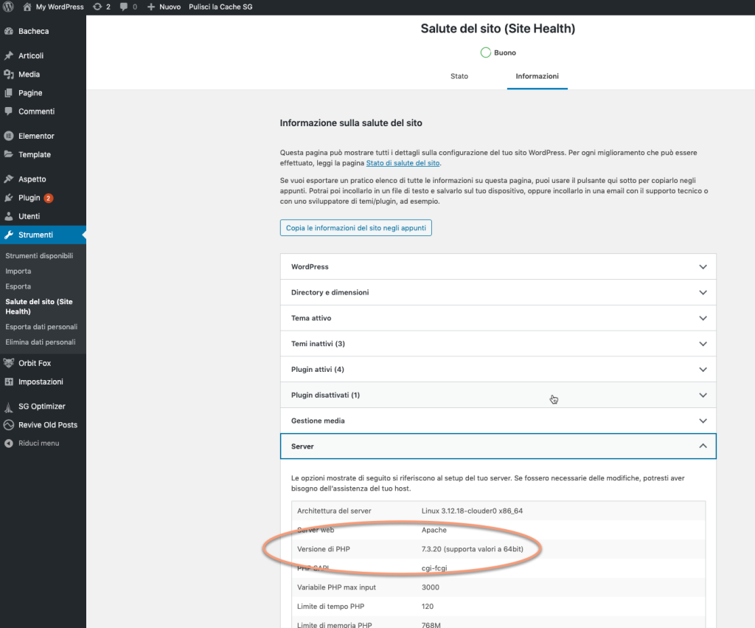This screenshot has width=755, height=628.
Task: Click the Utenti user icon
Action: coord(9,216)
